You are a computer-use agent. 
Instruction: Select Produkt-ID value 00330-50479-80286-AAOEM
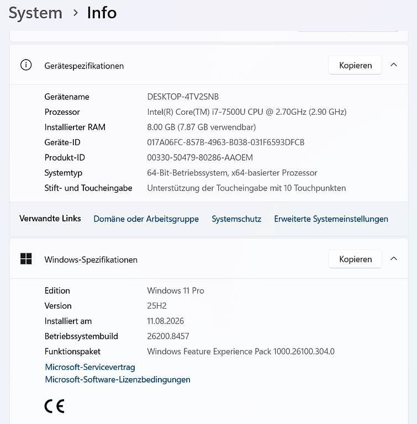tap(200, 157)
